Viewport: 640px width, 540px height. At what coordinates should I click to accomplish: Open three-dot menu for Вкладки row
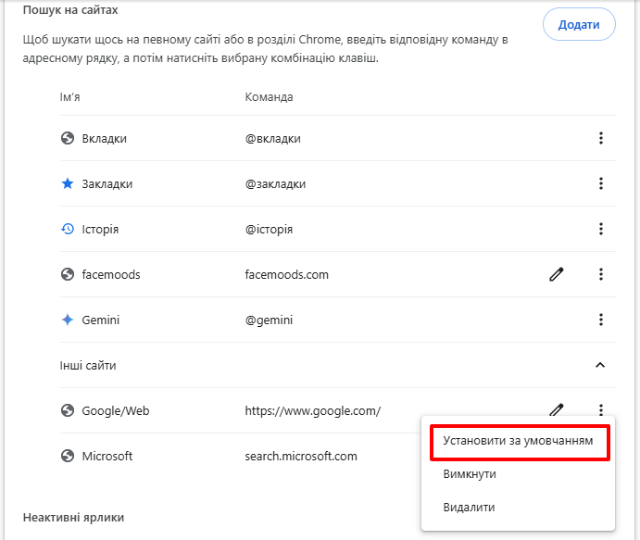pos(600,139)
